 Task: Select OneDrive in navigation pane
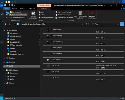point(12,62)
